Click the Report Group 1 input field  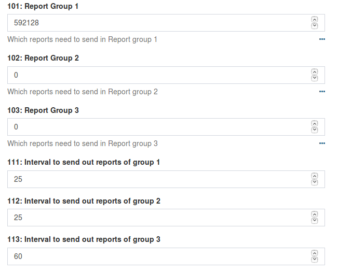pos(156,23)
